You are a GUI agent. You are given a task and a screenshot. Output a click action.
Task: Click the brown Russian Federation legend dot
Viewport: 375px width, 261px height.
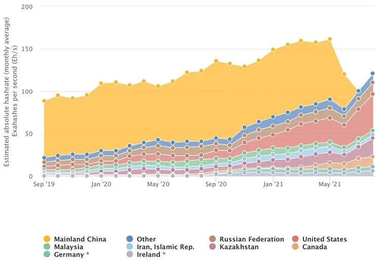click(213, 239)
